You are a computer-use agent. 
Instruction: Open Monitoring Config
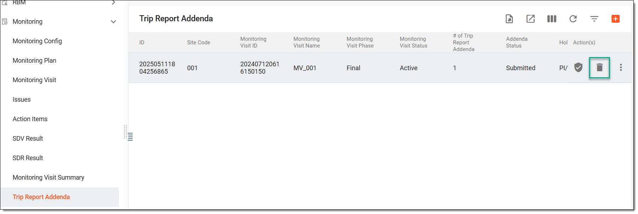pyautogui.click(x=37, y=41)
